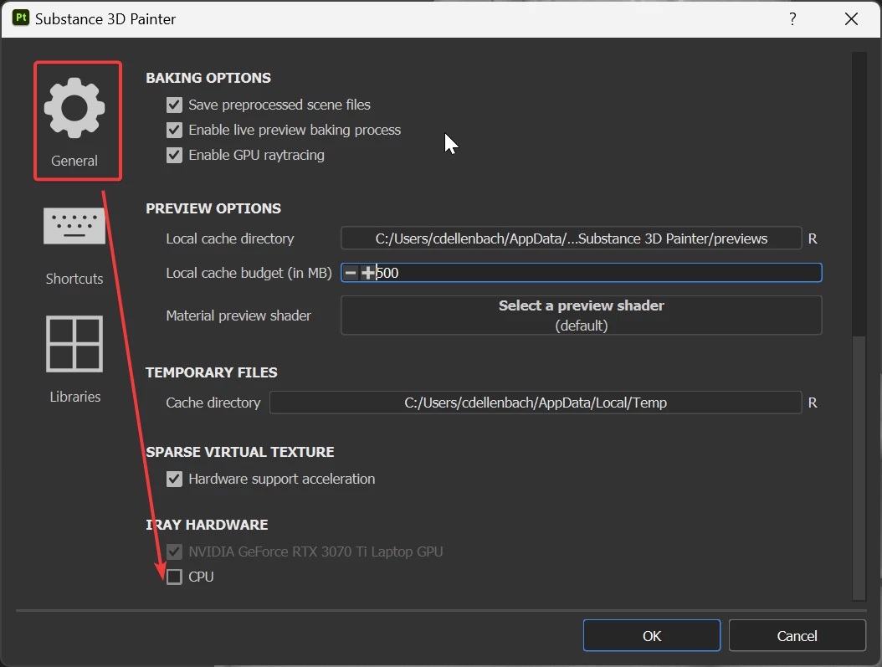Click the Temporary files Cache directory field
The width and height of the screenshot is (882, 667).
pyautogui.click(x=536, y=403)
